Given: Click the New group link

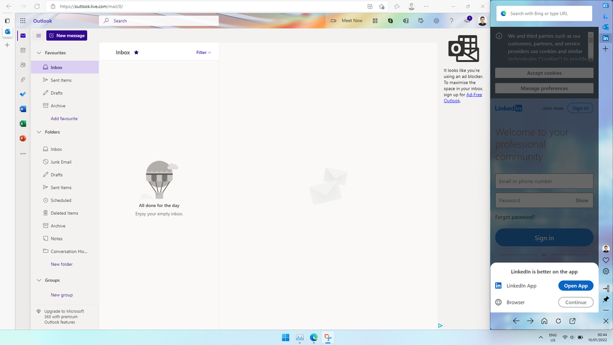Looking at the screenshot, I should pos(61,295).
